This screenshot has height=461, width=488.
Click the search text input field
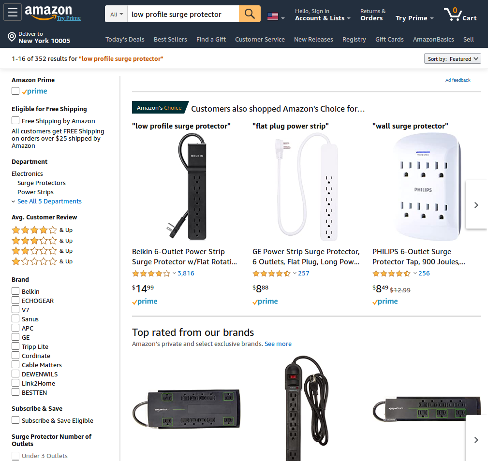(183, 14)
